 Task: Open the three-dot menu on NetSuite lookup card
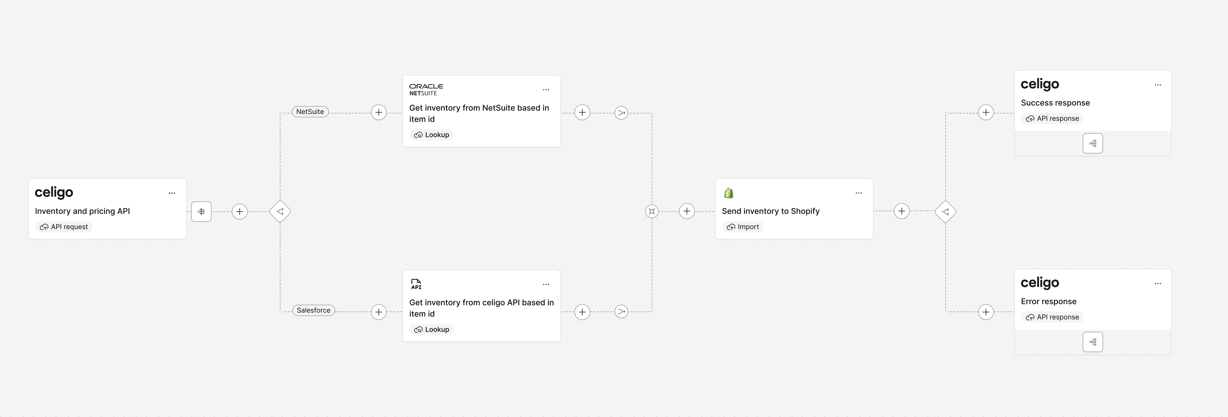pyautogui.click(x=546, y=89)
